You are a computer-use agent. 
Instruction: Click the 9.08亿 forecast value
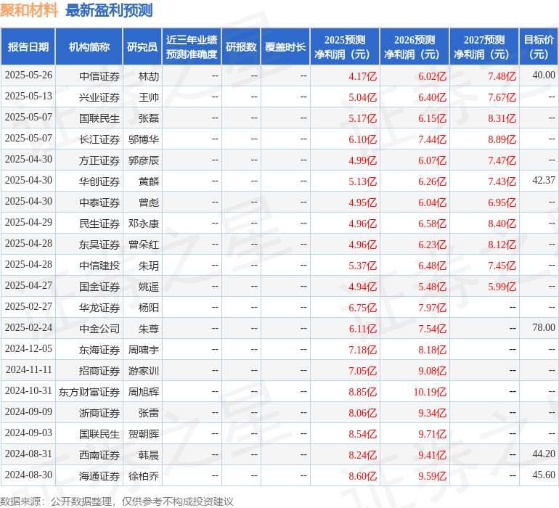click(432, 371)
